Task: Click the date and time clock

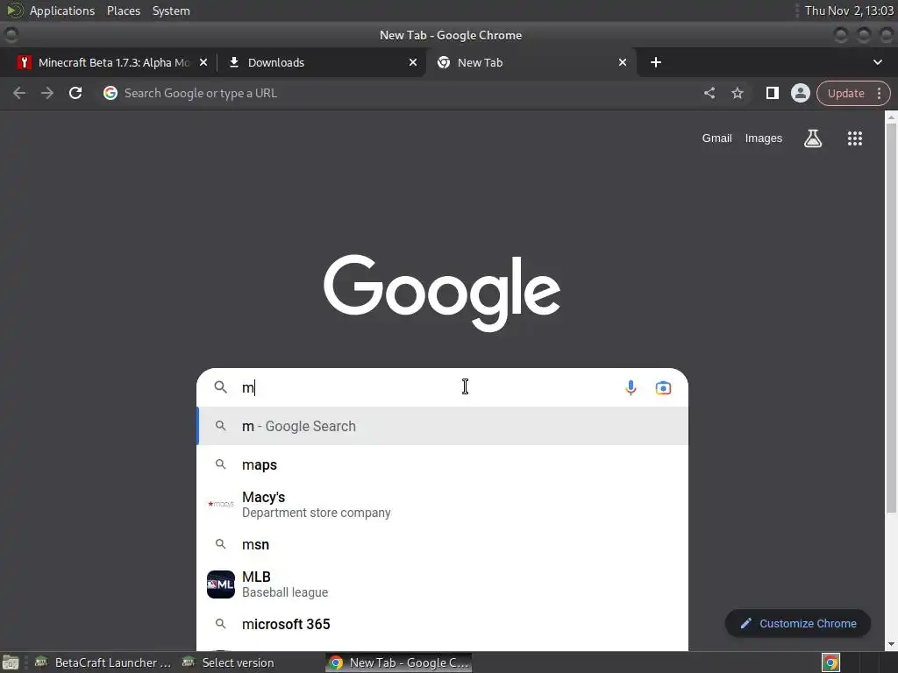Action: (849, 11)
